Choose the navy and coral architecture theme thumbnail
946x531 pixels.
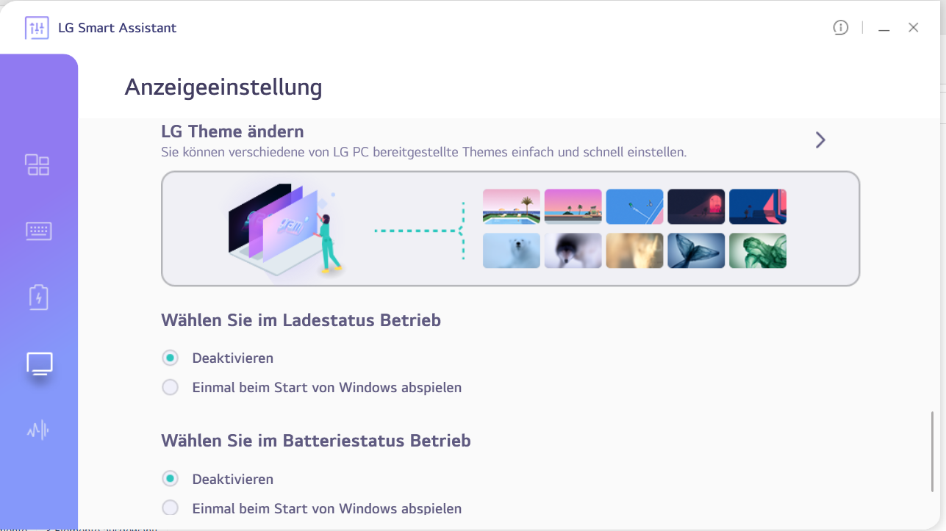coord(758,206)
